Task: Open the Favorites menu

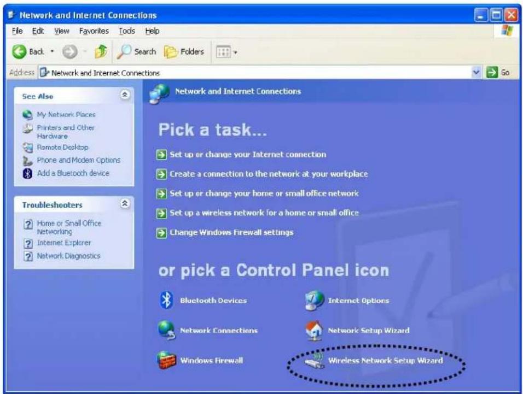Action: coord(94,31)
